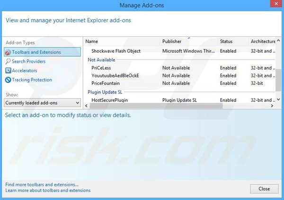Select Toolbars and Extensions add-on type
The width and height of the screenshot is (284, 200).
[x=43, y=52]
